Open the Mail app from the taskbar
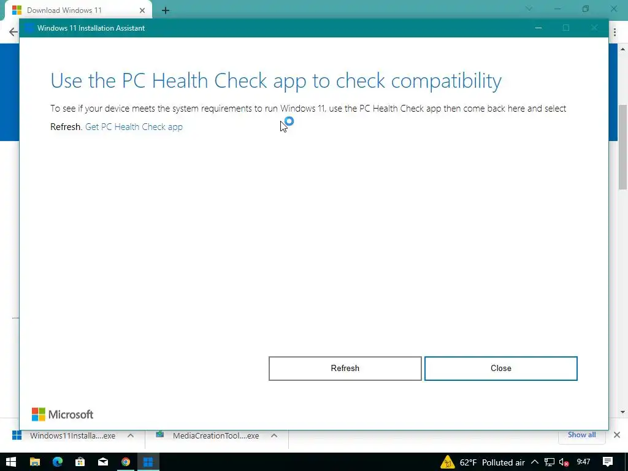628x471 pixels. point(103,462)
